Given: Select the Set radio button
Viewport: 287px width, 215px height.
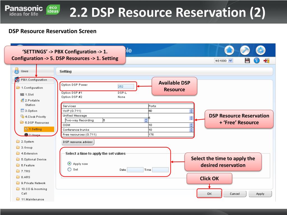Looking at the screenshot, I should pyautogui.click(x=70, y=169).
